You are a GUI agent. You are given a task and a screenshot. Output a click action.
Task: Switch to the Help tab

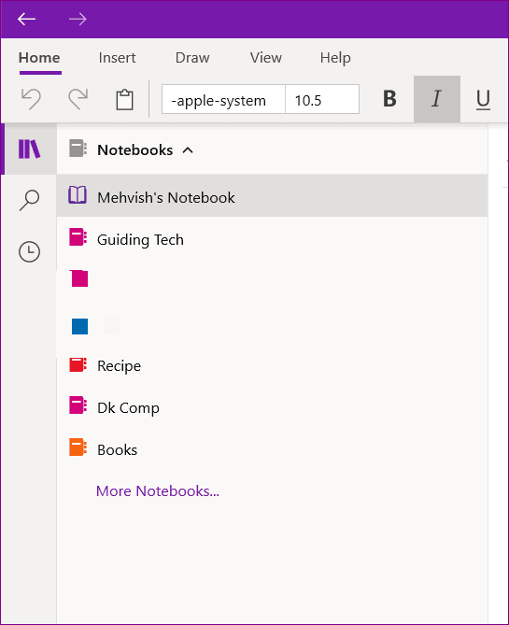[x=335, y=58]
